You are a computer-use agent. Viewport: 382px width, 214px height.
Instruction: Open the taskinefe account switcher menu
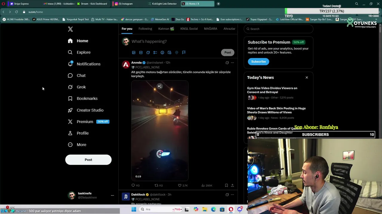[x=91, y=195]
